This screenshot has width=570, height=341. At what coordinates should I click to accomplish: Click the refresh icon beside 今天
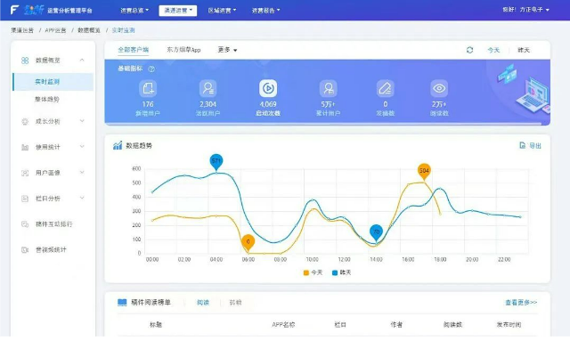(469, 50)
